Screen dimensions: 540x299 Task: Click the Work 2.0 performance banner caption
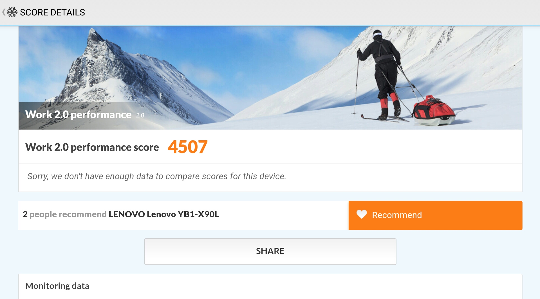click(x=78, y=115)
